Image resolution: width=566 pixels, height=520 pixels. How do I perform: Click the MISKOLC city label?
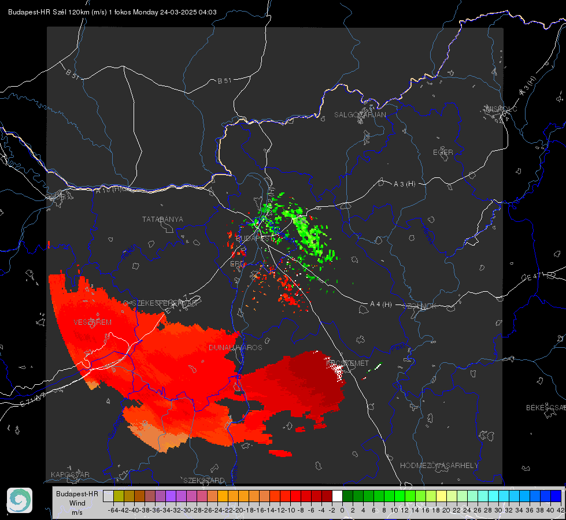[x=501, y=109]
